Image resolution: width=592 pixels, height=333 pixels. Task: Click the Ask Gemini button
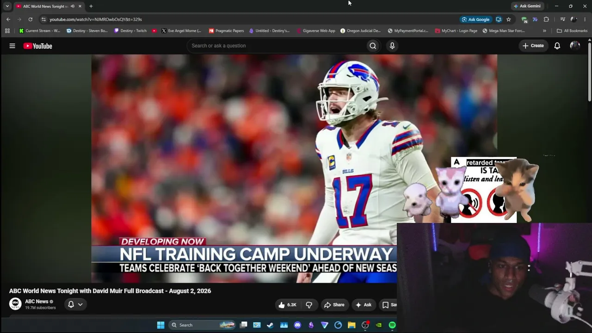pos(527,6)
